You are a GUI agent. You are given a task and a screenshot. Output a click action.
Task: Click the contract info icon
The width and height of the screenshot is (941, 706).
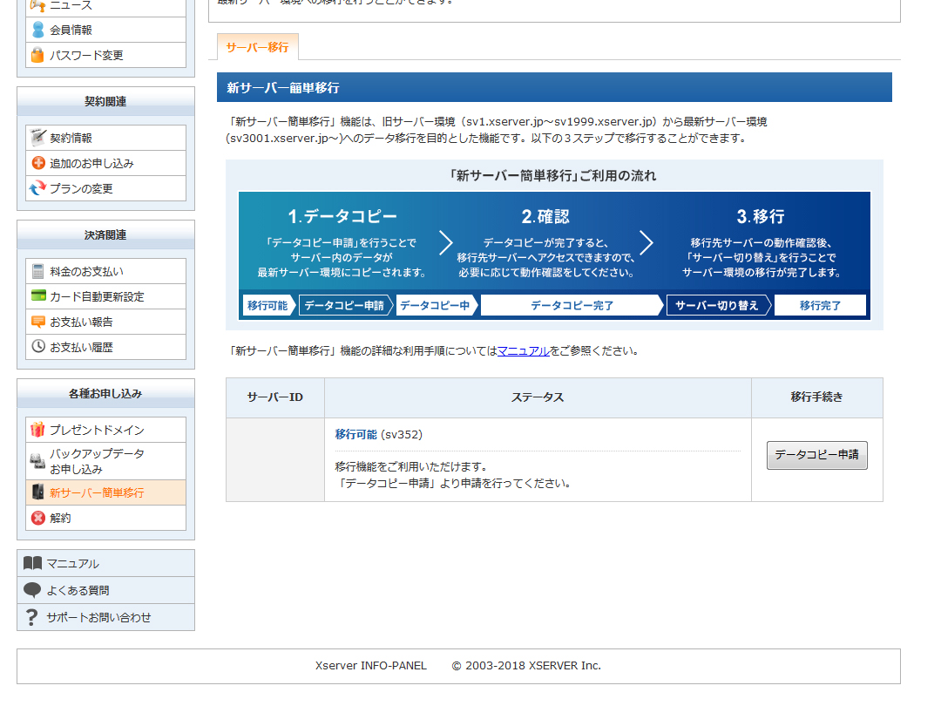37,138
